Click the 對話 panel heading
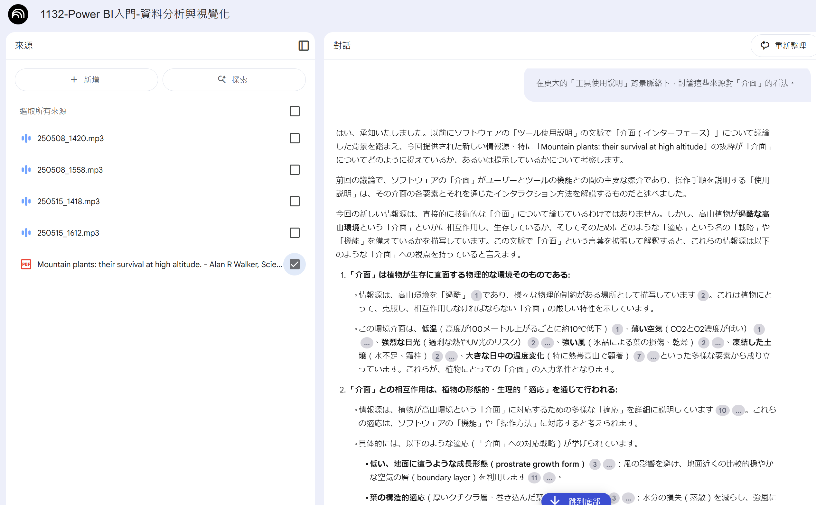816x505 pixels. click(x=342, y=45)
